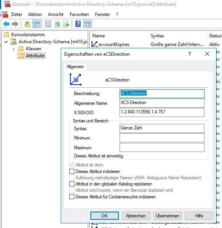Select the Konsolenstamm tree item label
Viewport: 222px width, 228px height.
point(28,35)
